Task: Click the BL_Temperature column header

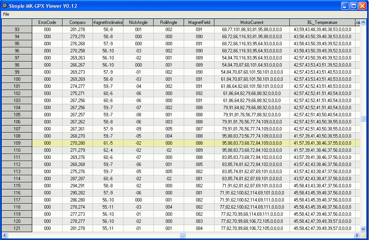Action: tap(322, 22)
